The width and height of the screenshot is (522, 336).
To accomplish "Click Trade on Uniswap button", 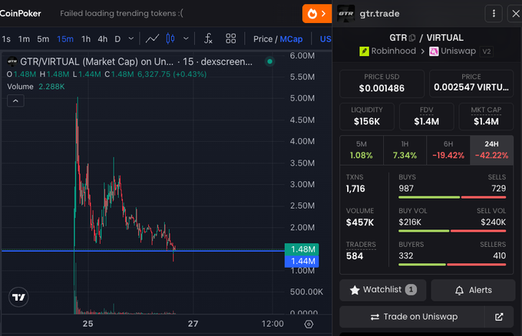I will (x=412, y=317).
